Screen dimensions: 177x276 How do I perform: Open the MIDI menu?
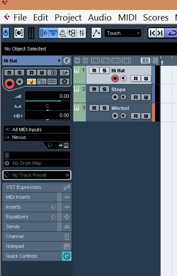coord(127,17)
